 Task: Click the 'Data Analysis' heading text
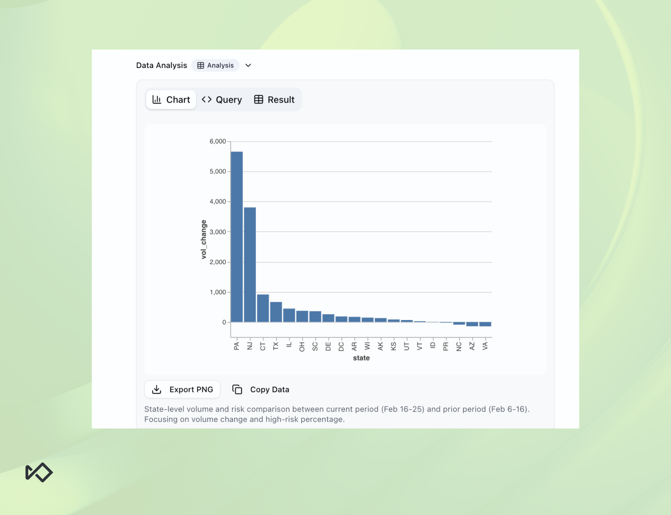161,65
